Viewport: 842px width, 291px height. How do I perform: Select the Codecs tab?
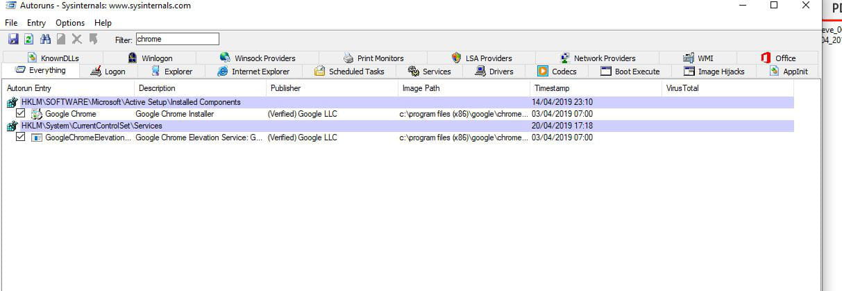pos(557,72)
